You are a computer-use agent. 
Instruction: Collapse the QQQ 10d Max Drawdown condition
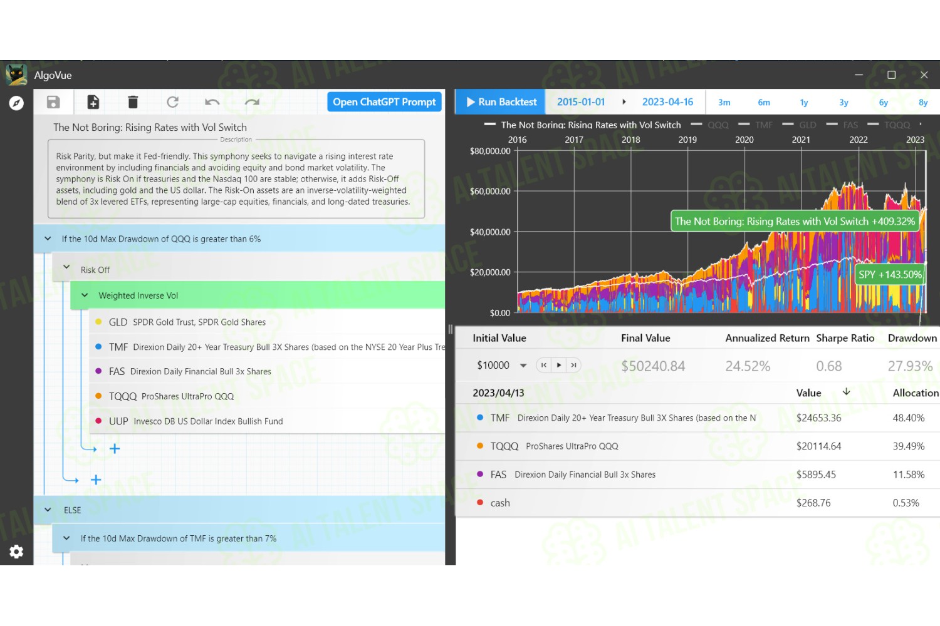tap(48, 239)
